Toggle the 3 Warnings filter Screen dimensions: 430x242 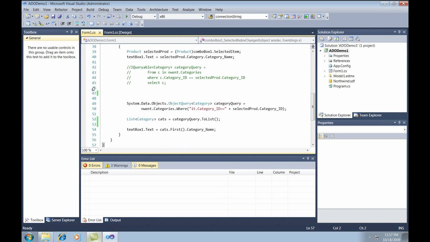117,165
